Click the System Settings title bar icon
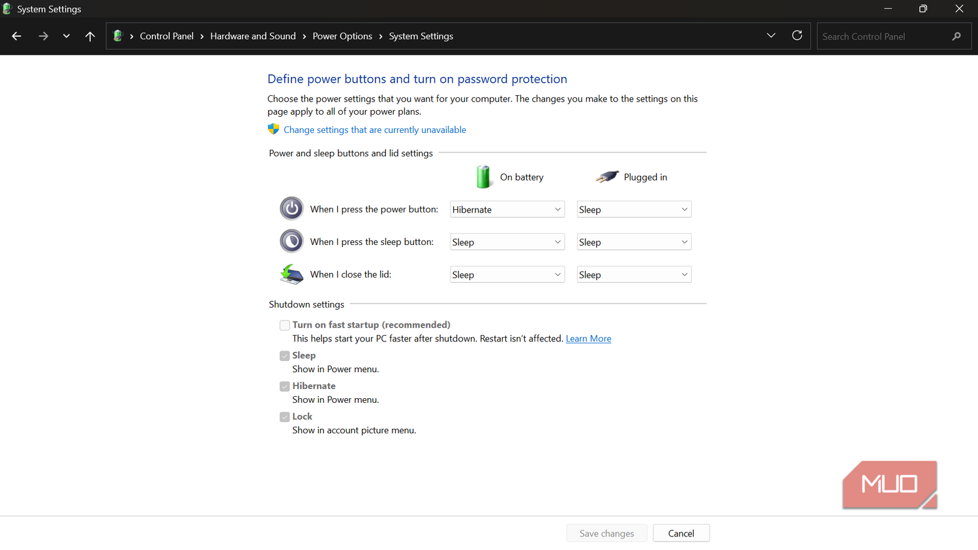This screenshot has height=550, width=978. click(7, 9)
